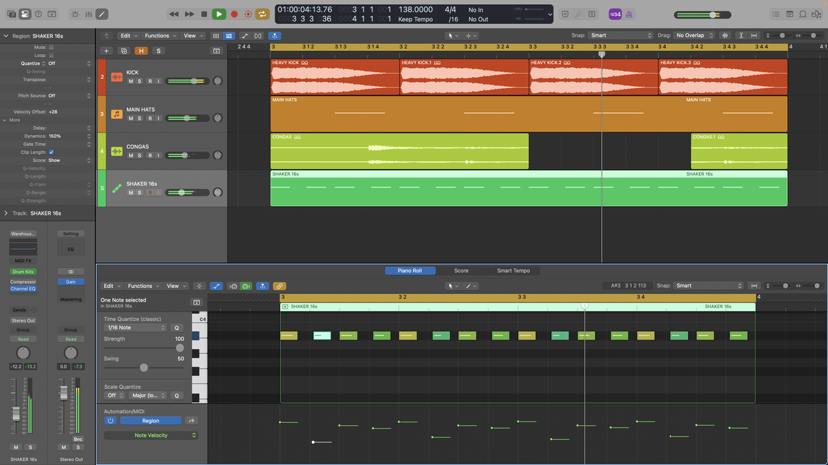The height and width of the screenshot is (465, 828).
Task: Click the Rewind transport button
Action: 174,14
